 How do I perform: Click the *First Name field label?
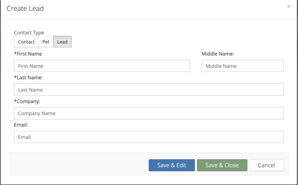coord(28,54)
